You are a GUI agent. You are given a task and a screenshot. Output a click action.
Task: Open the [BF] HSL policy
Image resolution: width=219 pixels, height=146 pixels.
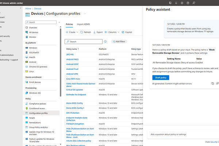[x=70, y=54]
